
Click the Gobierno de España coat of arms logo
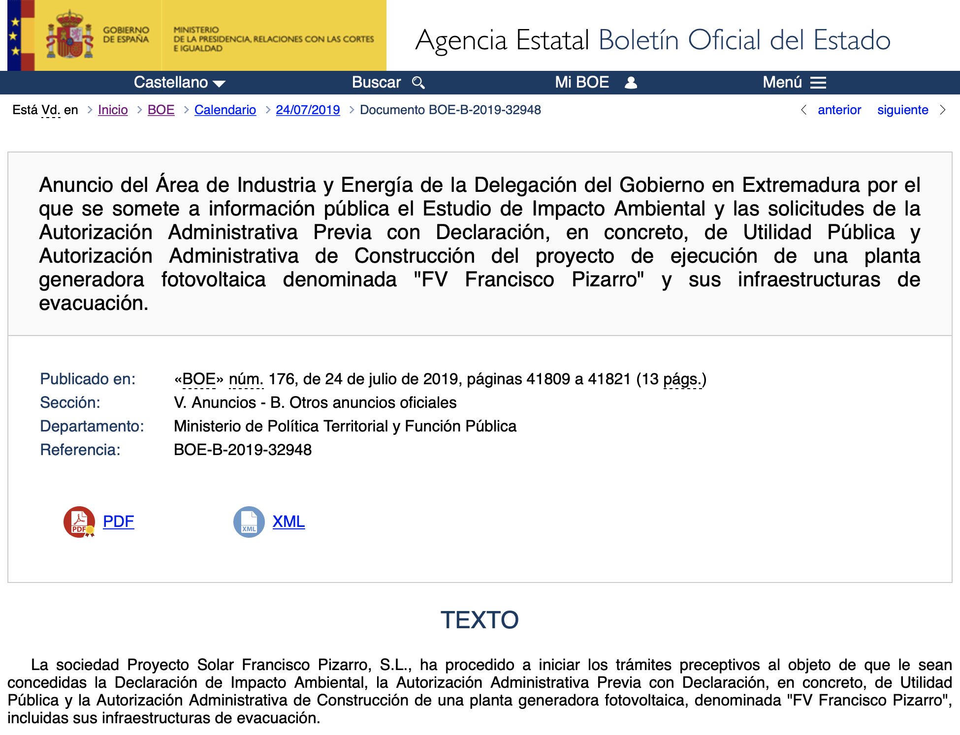coord(69,35)
